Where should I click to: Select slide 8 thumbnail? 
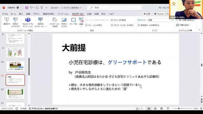[15, 39]
